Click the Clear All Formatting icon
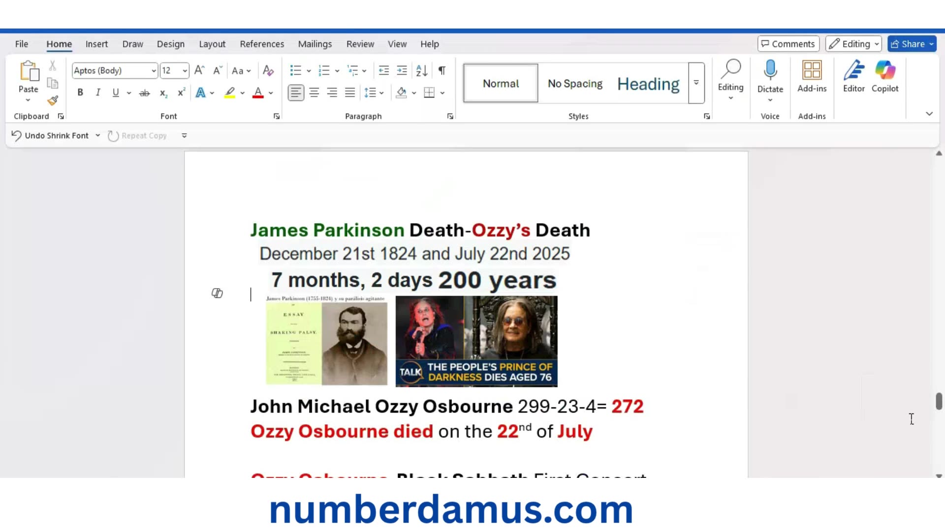Image resolution: width=945 pixels, height=531 pixels. coord(268,71)
